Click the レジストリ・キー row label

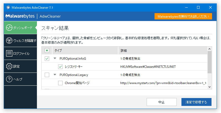74,67
